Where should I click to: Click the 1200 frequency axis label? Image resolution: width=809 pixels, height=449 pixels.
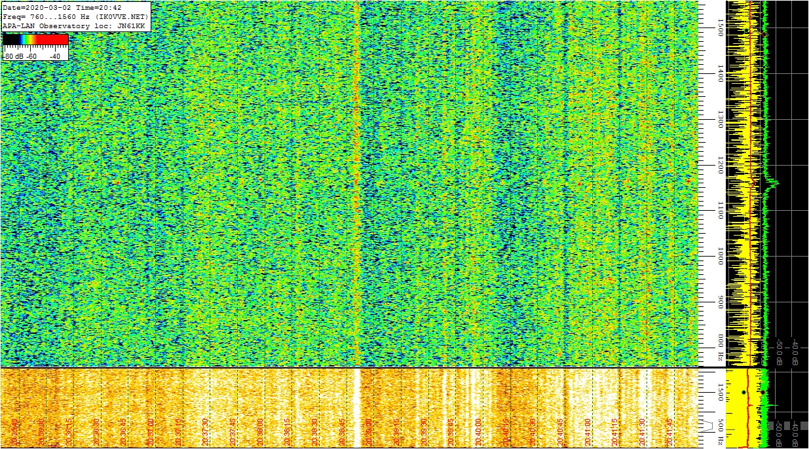pyautogui.click(x=719, y=165)
